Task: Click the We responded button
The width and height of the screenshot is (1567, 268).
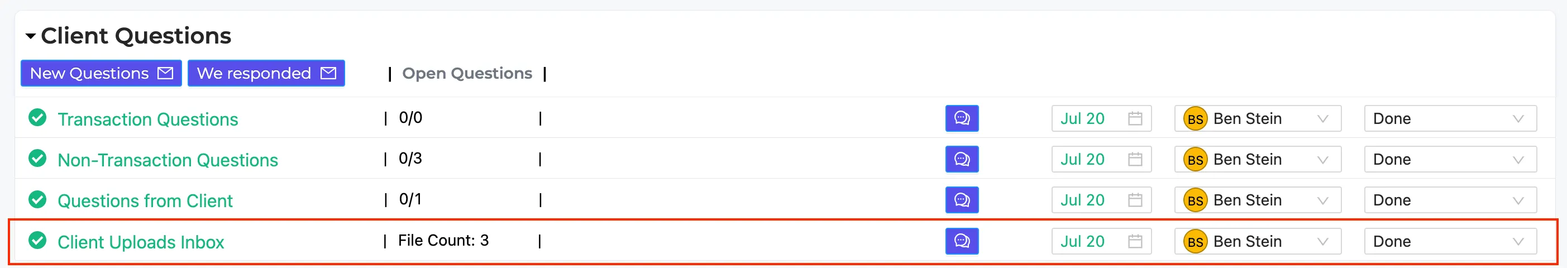Action: click(266, 73)
